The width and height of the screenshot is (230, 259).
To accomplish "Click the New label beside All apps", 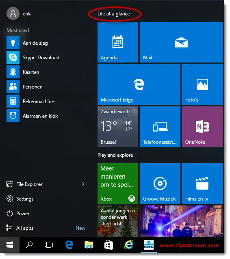I will pos(80,228).
